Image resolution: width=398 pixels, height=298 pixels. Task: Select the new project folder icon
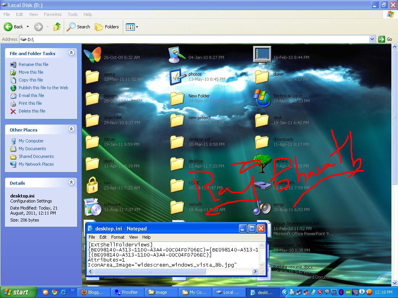tap(177, 120)
